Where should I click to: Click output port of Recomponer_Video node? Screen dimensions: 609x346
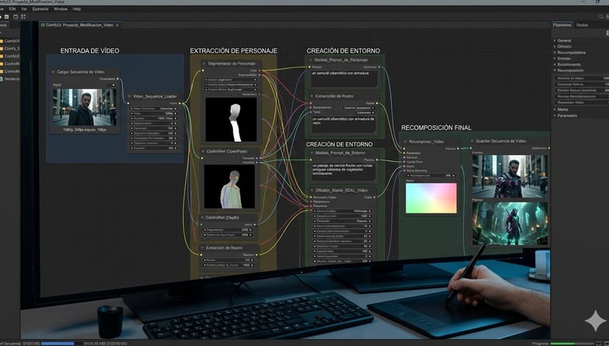[x=458, y=148]
